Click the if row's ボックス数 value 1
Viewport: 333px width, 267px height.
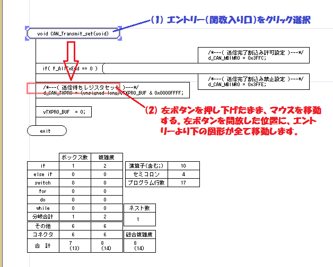[75, 166]
